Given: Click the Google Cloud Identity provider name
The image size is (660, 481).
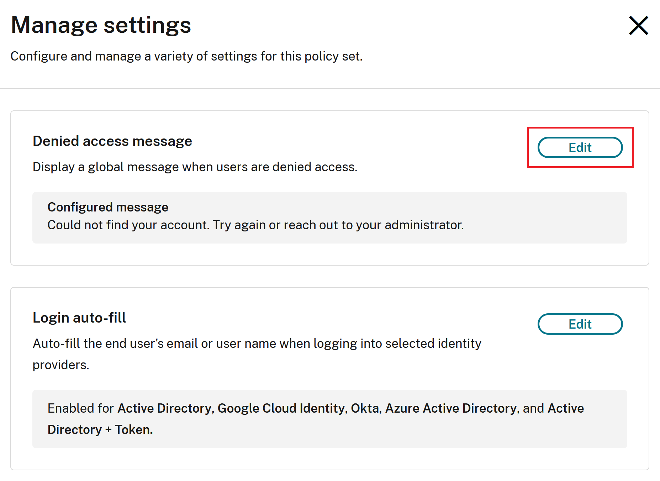Looking at the screenshot, I should tap(281, 408).
